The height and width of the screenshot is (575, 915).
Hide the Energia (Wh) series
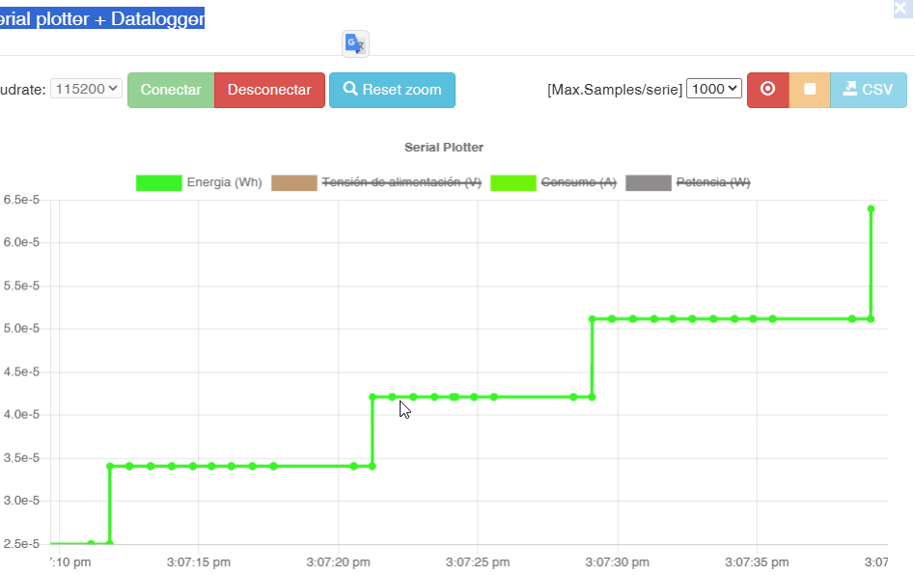pos(225,182)
